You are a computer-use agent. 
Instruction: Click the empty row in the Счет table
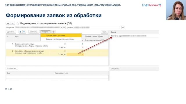pyautogui.click(x=57, y=77)
